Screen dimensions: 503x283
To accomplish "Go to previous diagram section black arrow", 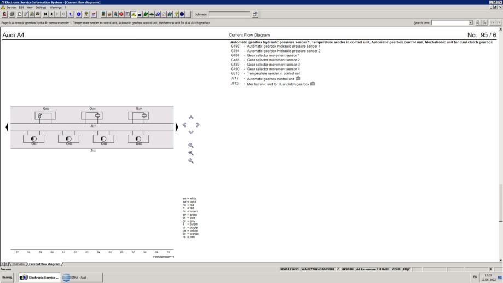I will pos(7,127).
